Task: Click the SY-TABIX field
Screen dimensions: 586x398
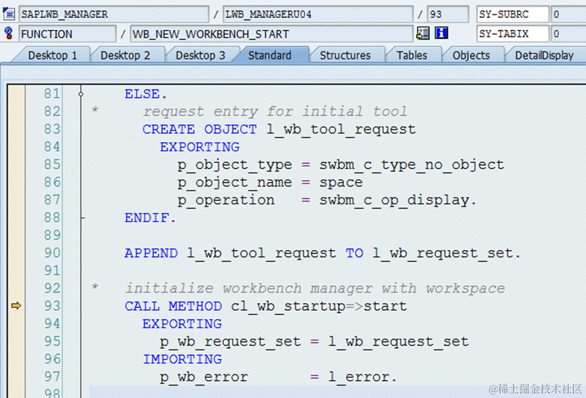Action: (513, 34)
